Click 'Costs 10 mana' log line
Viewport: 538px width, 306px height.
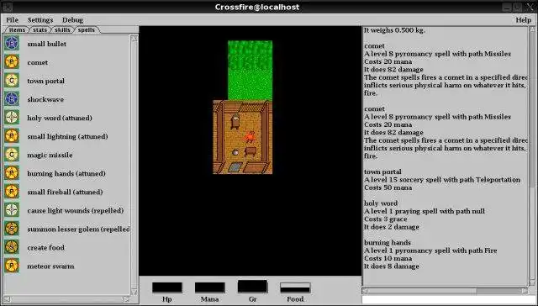pyautogui.click(x=388, y=258)
